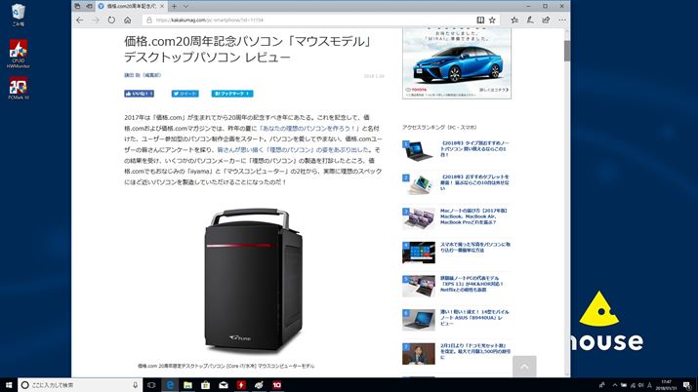Click the Twitter ツイート button

[x=185, y=94]
